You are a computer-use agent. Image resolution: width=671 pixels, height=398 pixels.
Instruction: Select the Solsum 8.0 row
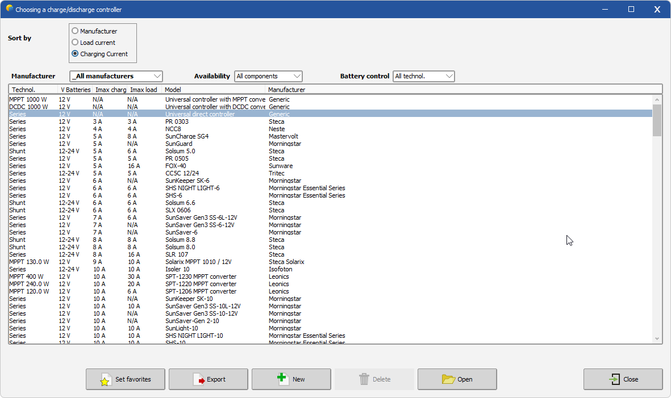330,247
